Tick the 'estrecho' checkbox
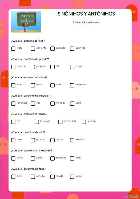This screenshot has width=140, height=199. pos(72,140)
